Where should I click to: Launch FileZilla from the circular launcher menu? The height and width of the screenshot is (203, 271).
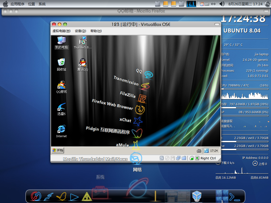142,98
